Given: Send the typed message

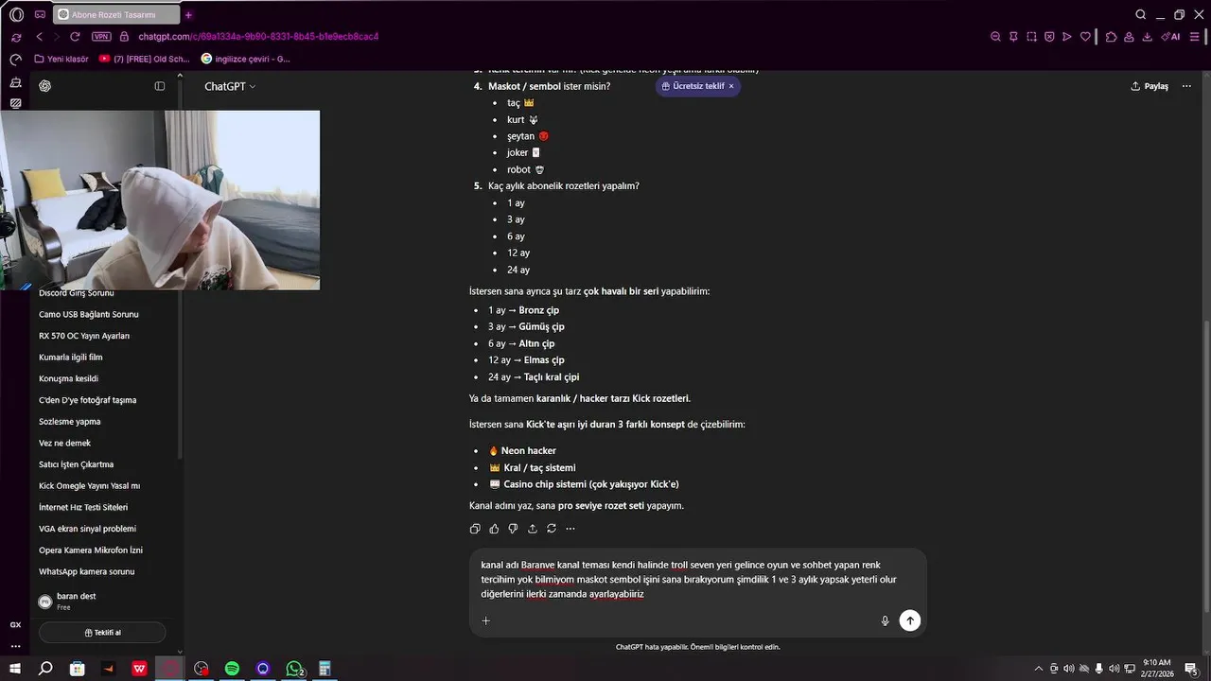Looking at the screenshot, I should [910, 620].
